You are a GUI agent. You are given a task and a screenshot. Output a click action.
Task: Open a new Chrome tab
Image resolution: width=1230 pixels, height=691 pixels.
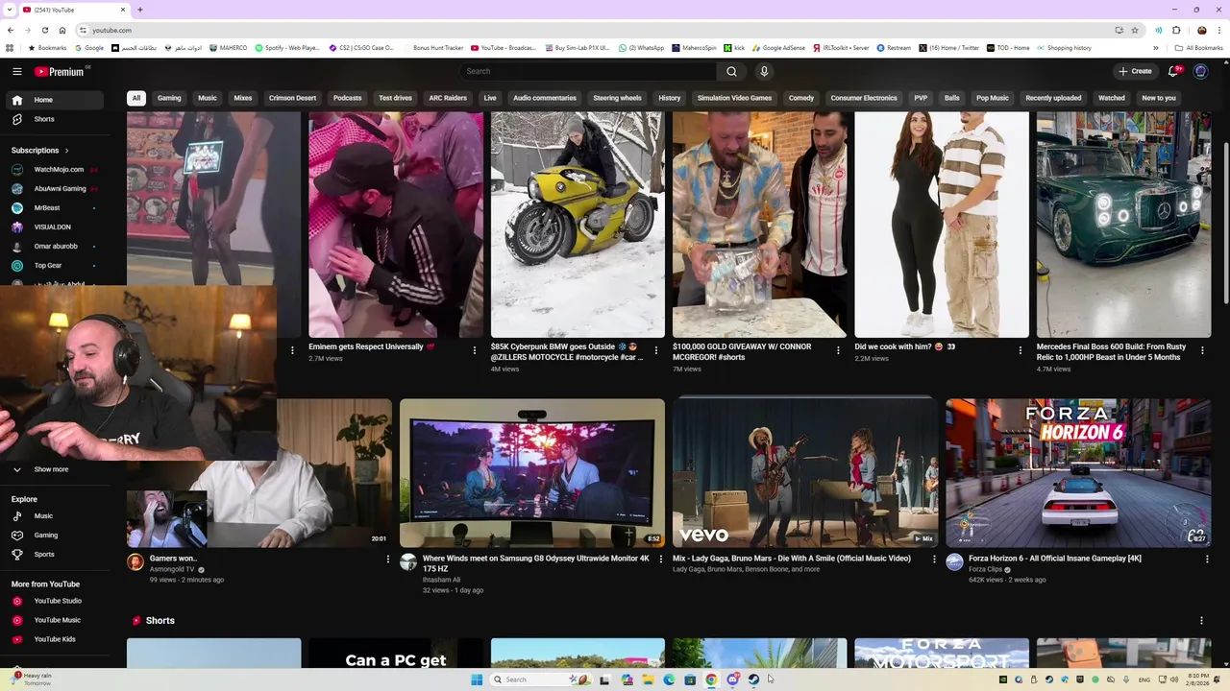(139, 10)
